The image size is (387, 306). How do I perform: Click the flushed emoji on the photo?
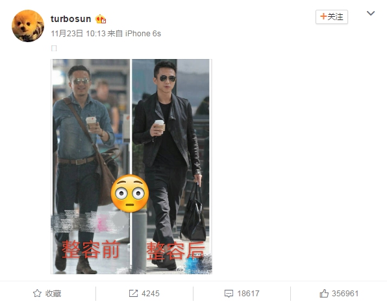[130, 194]
